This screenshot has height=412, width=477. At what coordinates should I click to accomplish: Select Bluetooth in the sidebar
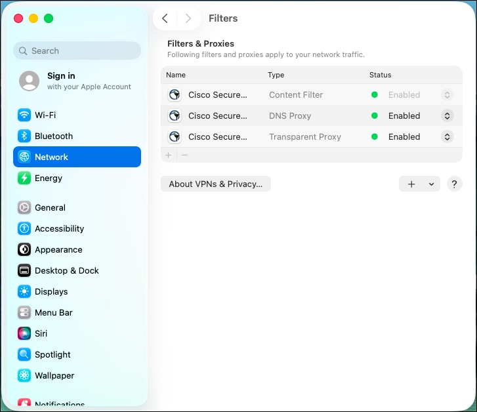pyautogui.click(x=77, y=136)
